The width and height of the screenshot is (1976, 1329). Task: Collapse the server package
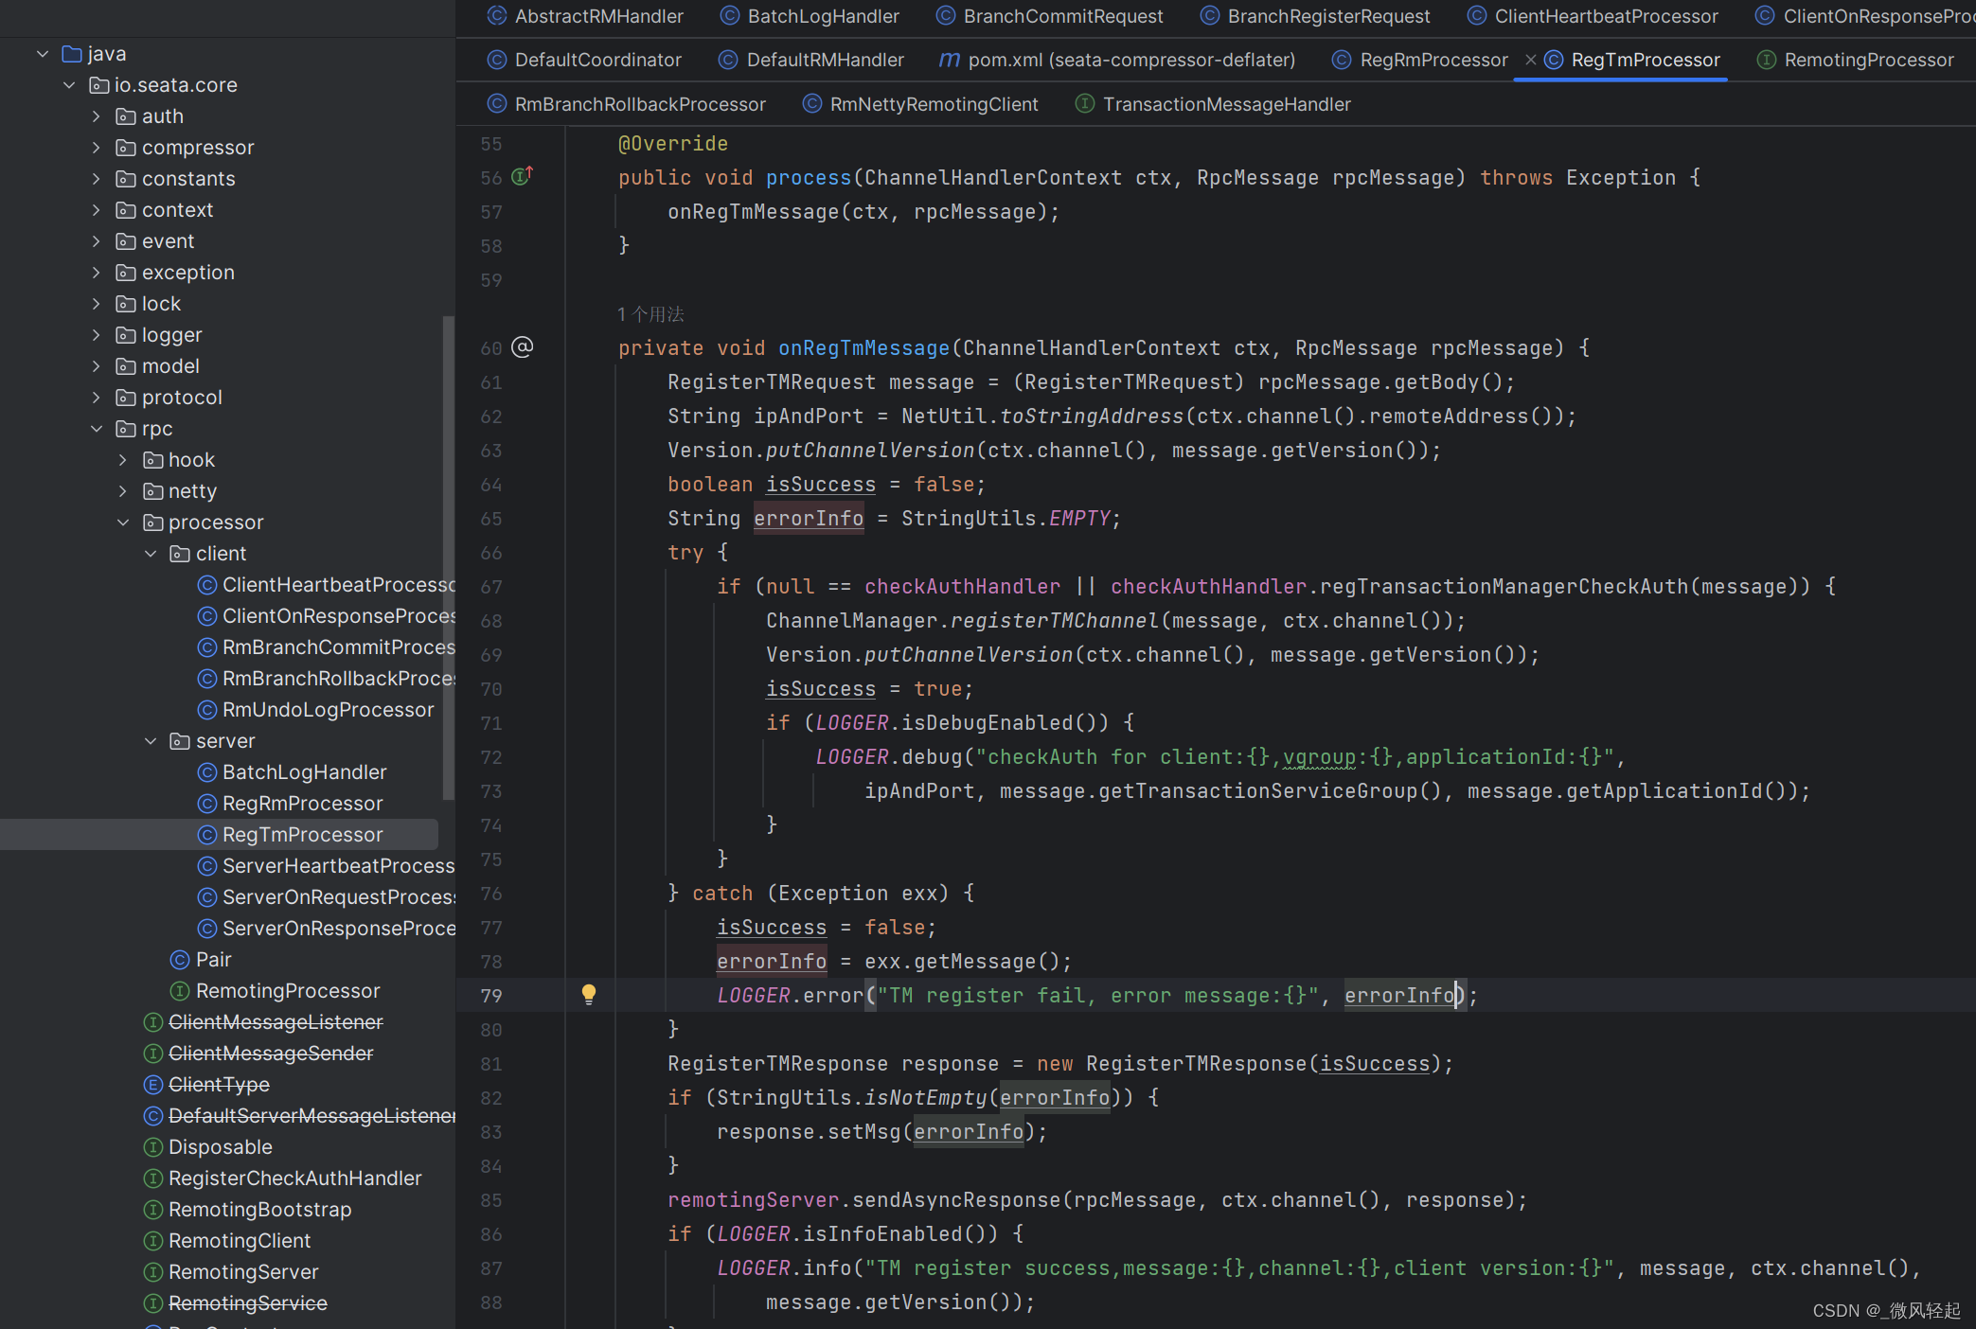point(150,741)
